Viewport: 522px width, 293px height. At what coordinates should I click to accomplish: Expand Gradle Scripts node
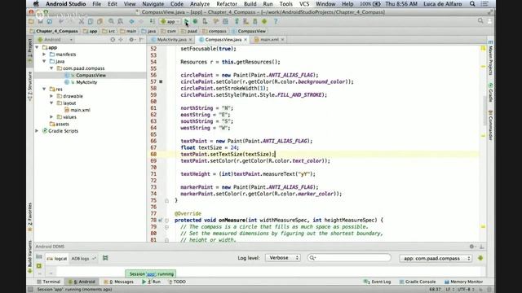point(37,131)
